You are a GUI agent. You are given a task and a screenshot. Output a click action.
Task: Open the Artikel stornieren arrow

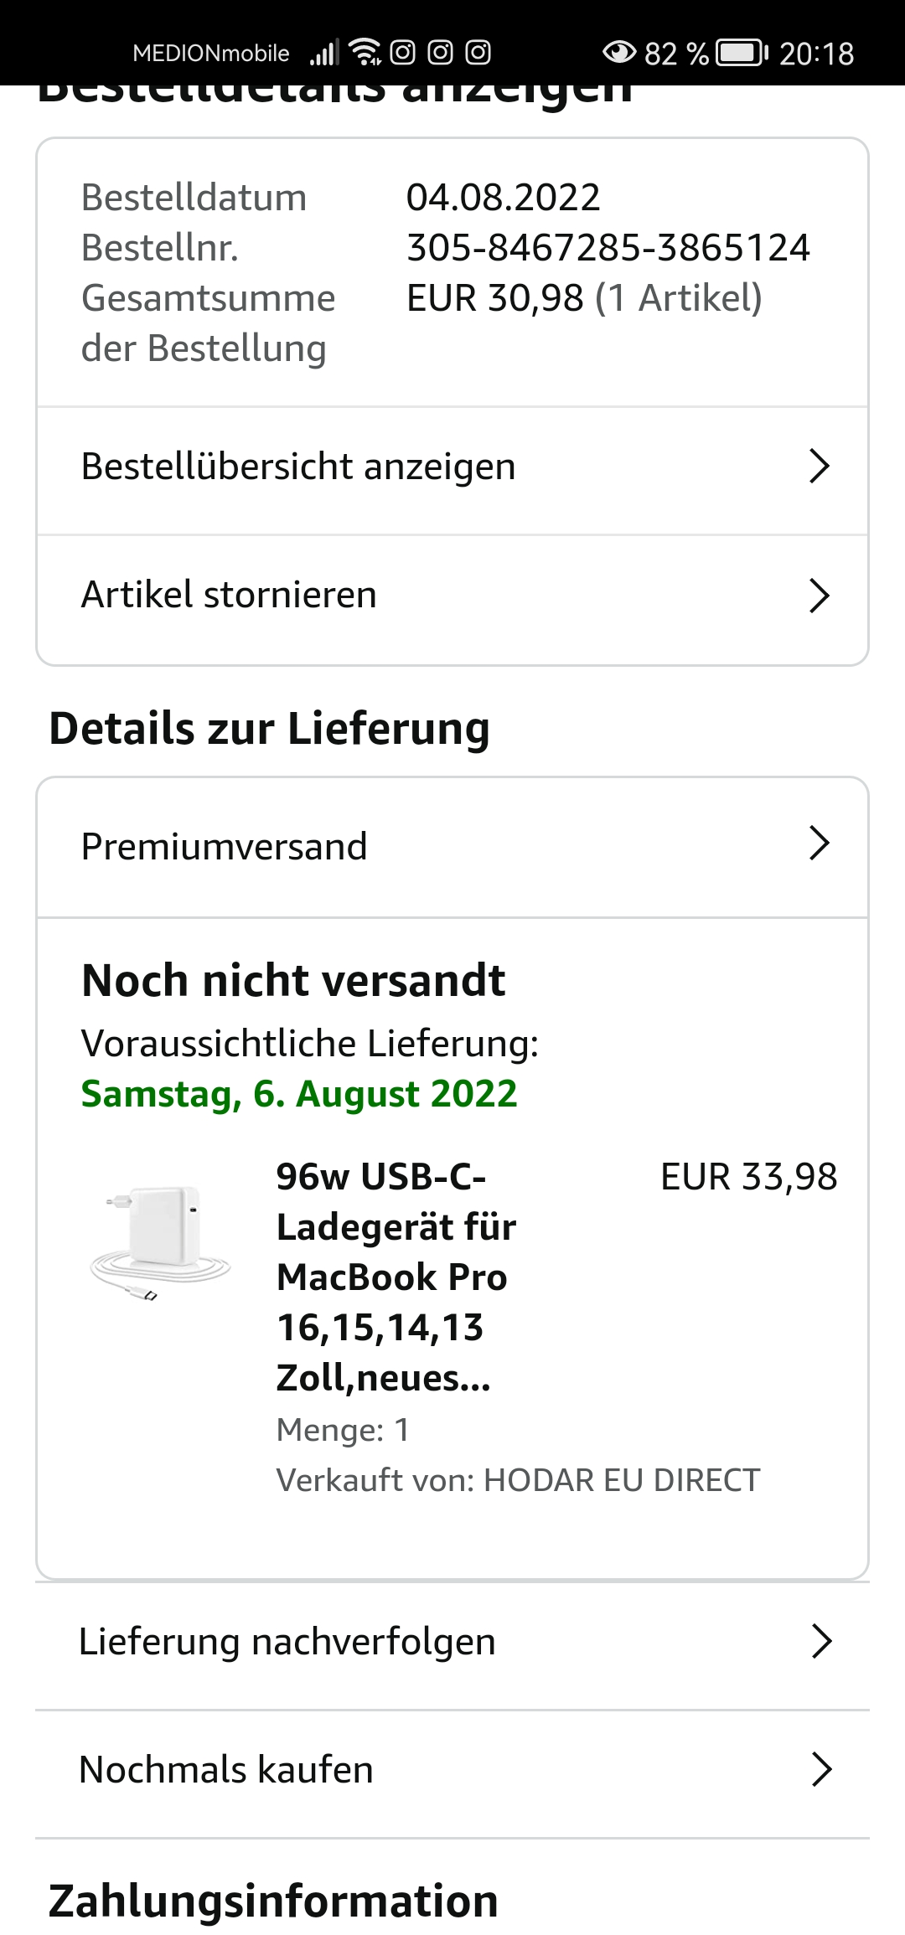coord(819,596)
